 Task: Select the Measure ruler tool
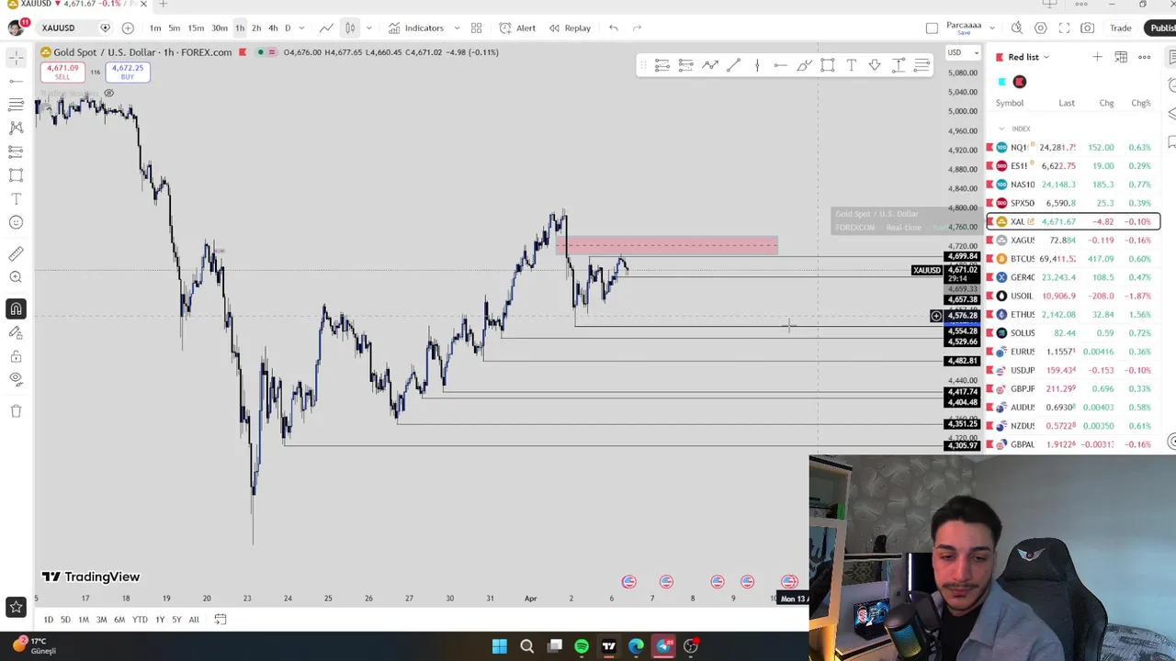tap(16, 253)
